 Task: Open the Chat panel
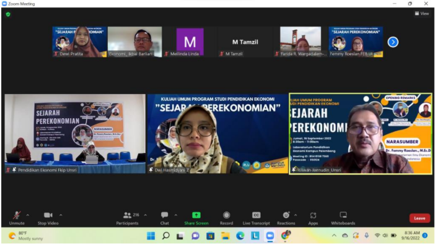pos(164,218)
